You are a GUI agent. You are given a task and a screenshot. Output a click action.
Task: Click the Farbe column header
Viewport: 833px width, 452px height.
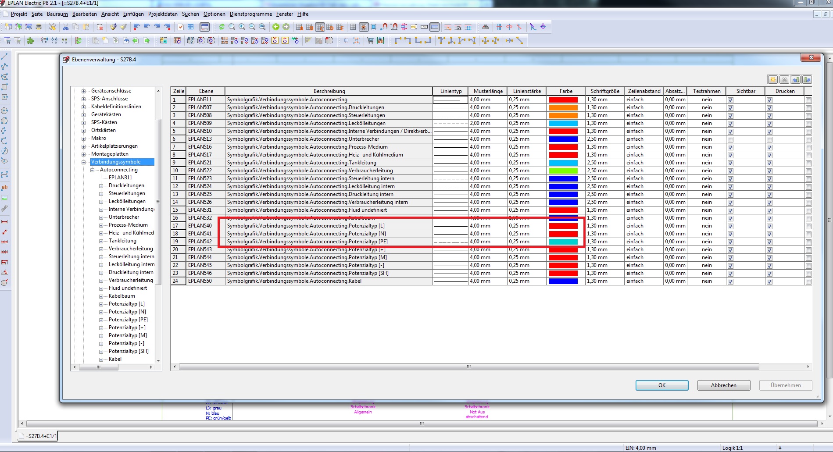point(566,91)
